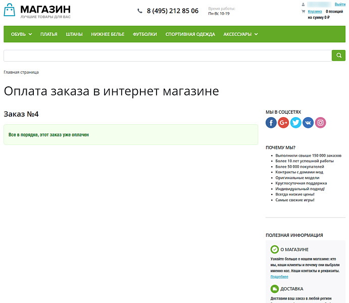Click the green delivery truck icon

(x=274, y=289)
